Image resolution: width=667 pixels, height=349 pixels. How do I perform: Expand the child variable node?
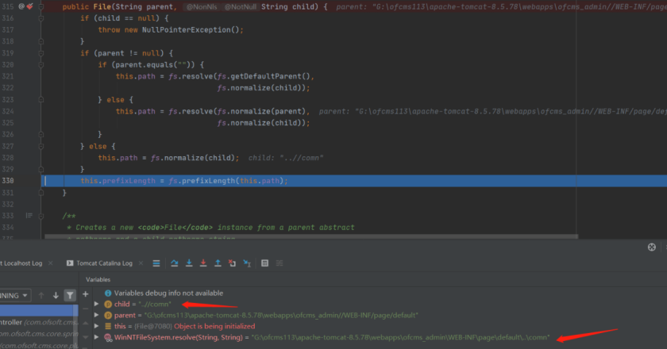tap(97, 304)
